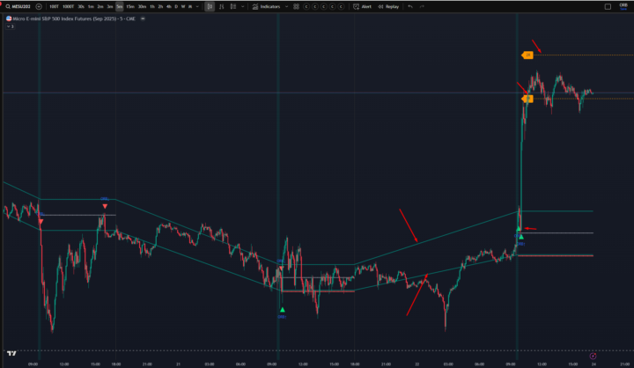Viewport: 634px width, 368px height.
Task: Select the 100T tick interval
Action: click(54, 6)
